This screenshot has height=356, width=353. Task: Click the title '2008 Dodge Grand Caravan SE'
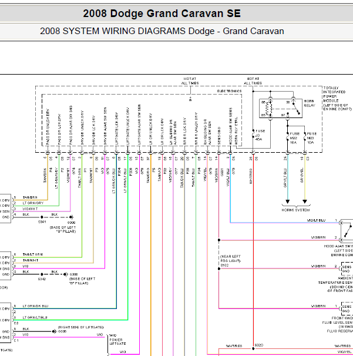pos(162,14)
